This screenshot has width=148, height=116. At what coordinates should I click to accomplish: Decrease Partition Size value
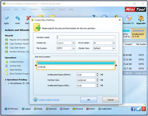(97, 81)
